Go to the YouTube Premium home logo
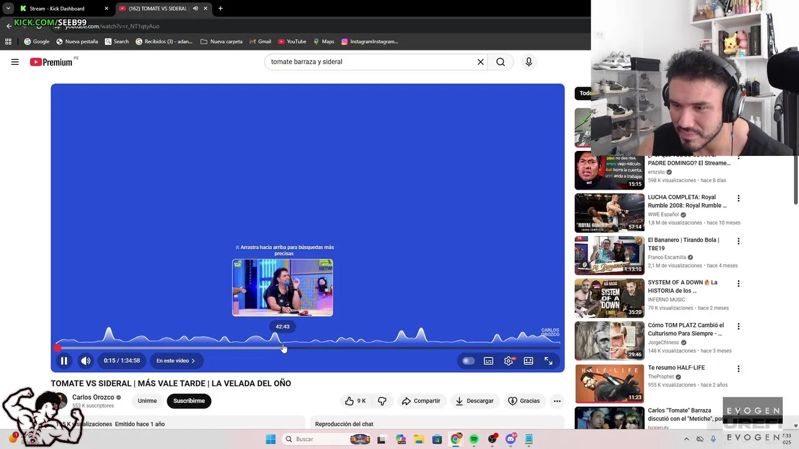The height and width of the screenshot is (449, 799). pyautogui.click(x=52, y=62)
